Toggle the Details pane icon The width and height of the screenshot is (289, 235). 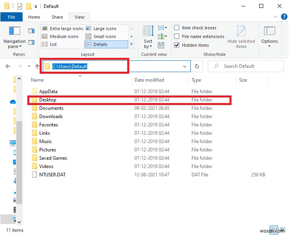31,42
